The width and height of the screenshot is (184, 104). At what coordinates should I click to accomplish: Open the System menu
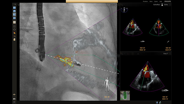[x=156, y=1]
